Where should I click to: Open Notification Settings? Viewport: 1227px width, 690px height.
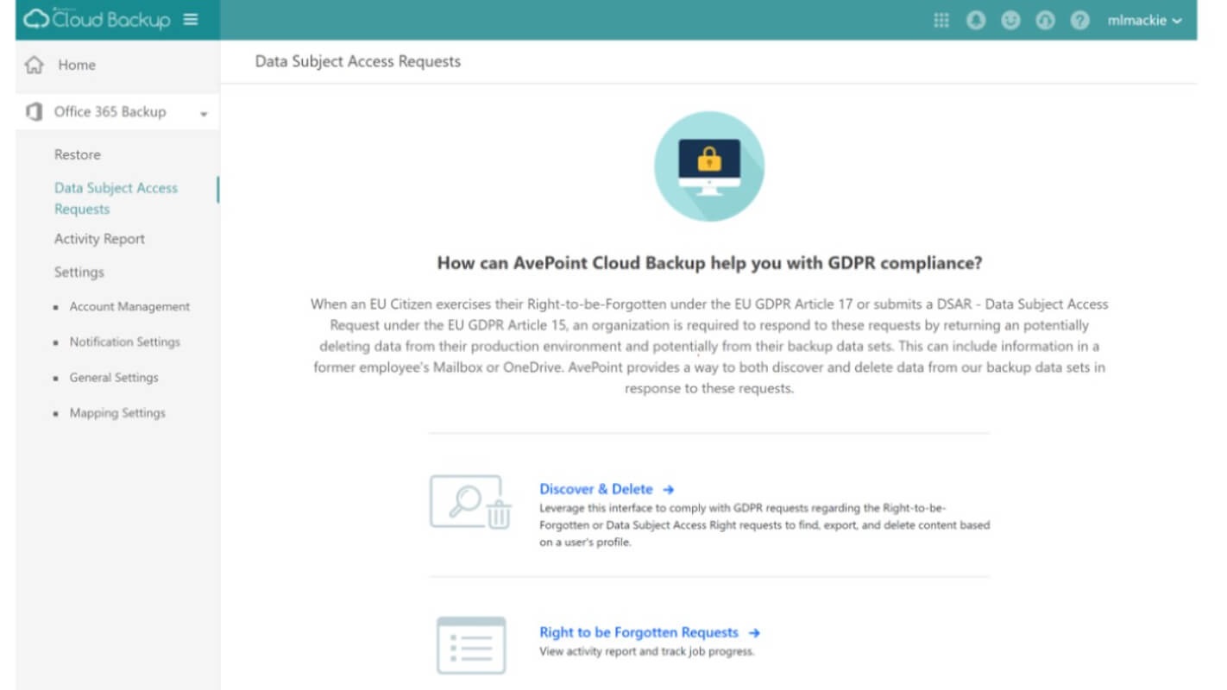(125, 342)
